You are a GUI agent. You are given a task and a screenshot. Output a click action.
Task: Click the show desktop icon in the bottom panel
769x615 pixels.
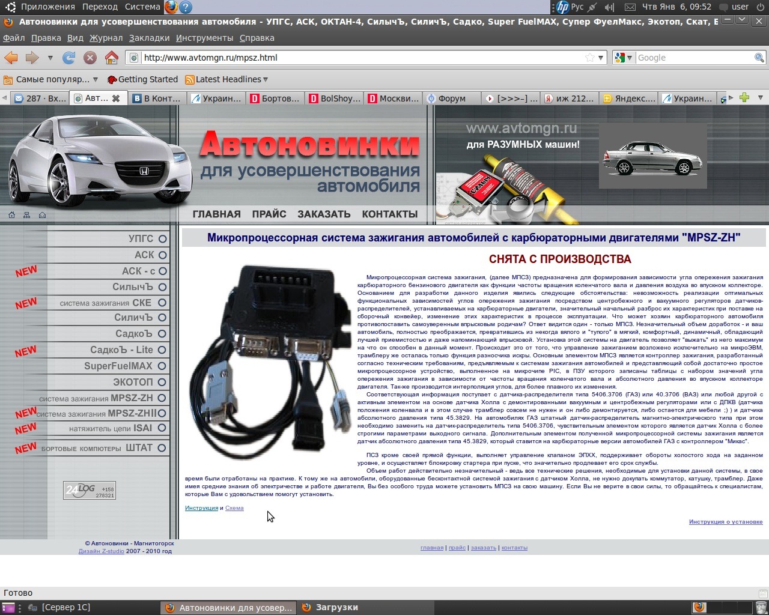(x=8, y=608)
